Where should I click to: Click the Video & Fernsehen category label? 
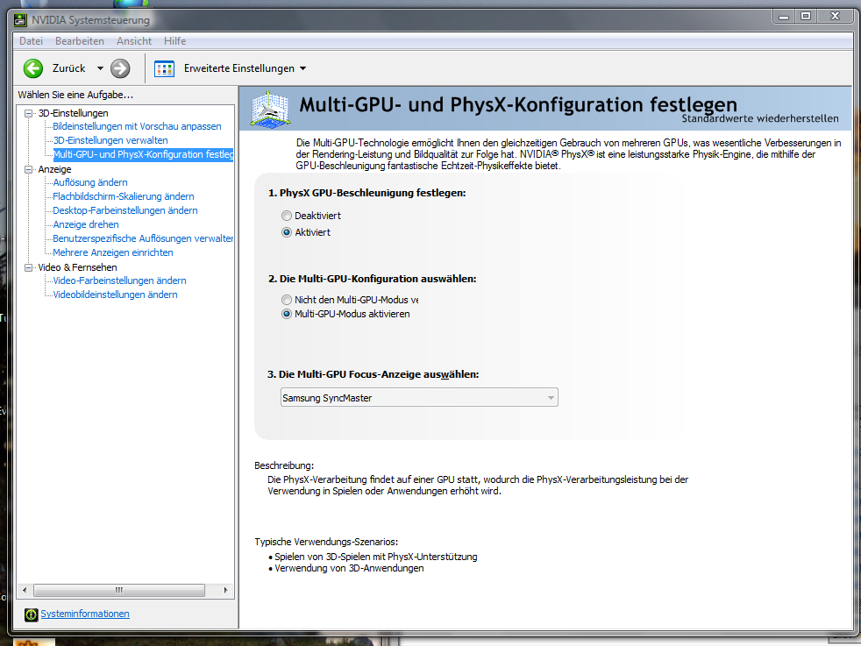point(77,267)
